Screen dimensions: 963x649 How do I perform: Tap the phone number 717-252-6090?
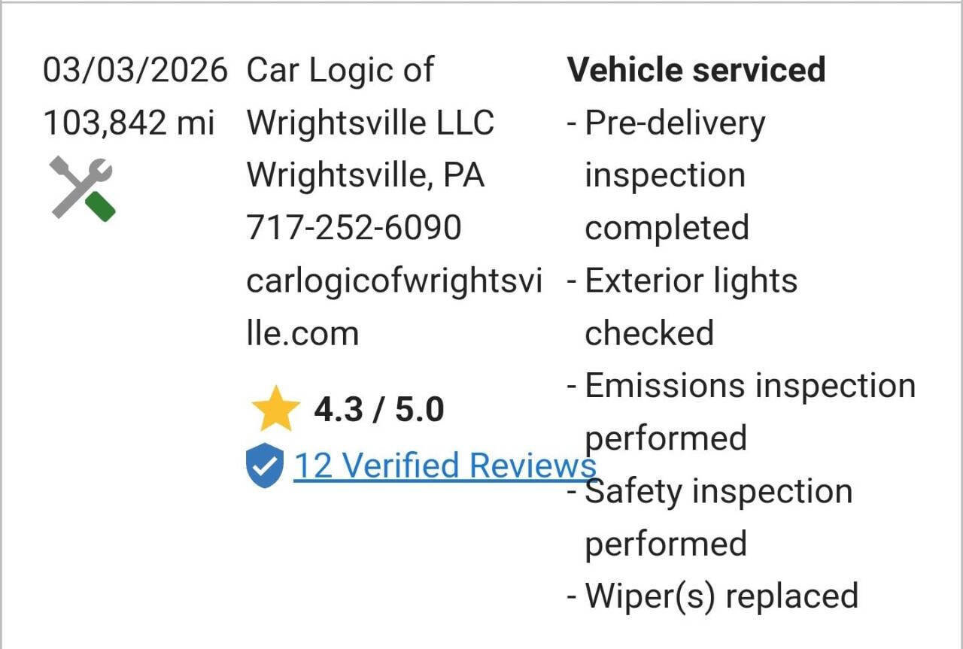coord(354,228)
